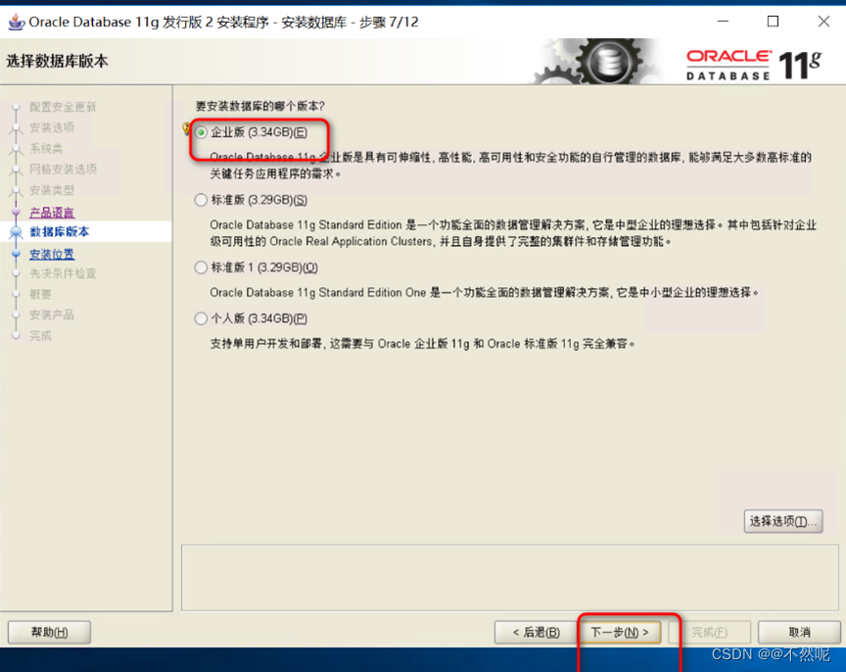Jump to the 安装位置 step link
846x672 pixels.
click(52, 254)
